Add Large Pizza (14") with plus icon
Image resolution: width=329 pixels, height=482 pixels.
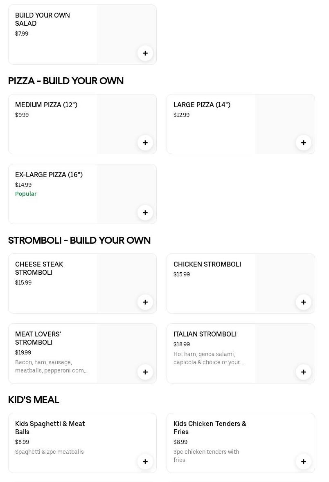(x=304, y=143)
